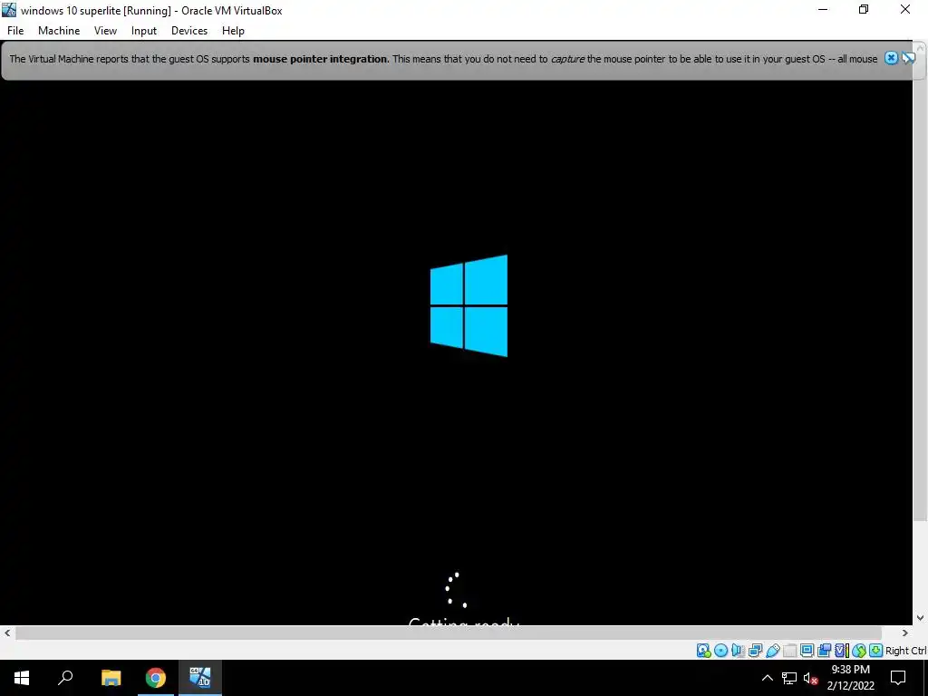Open the File menu
928x696 pixels.
15,31
